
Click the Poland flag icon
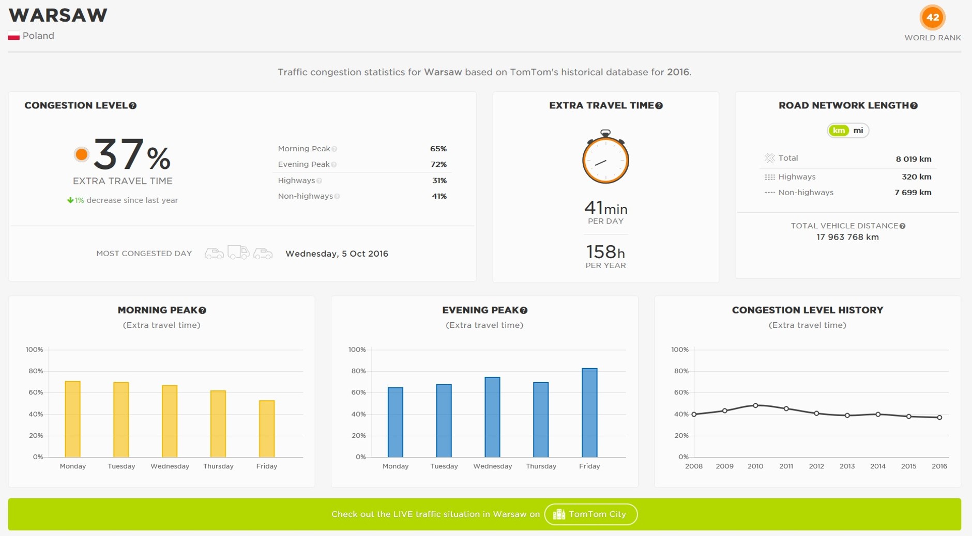[x=14, y=36]
